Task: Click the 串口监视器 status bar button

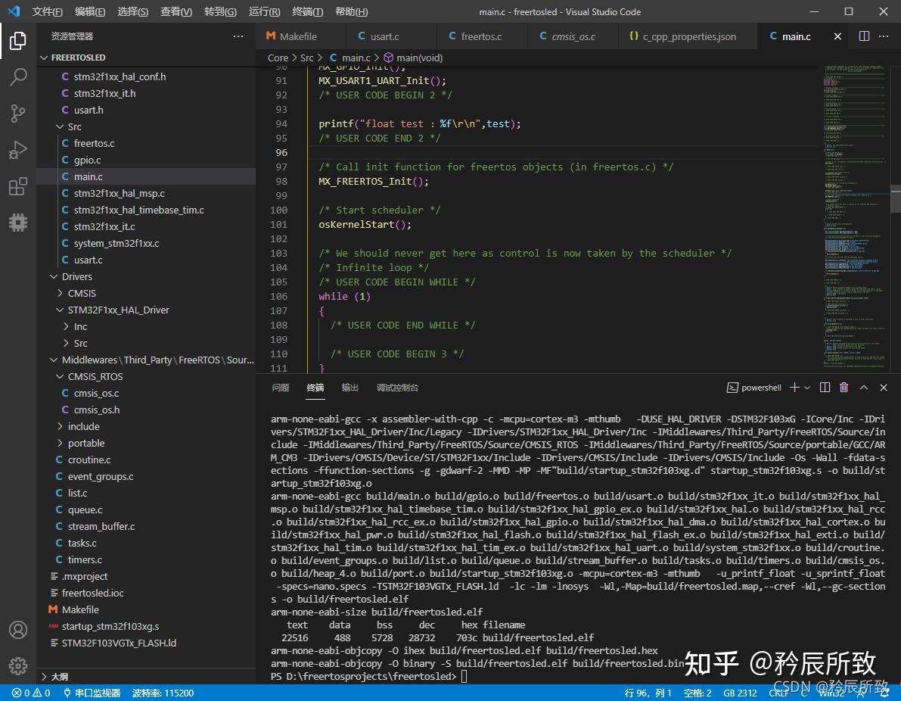Action: point(91,693)
